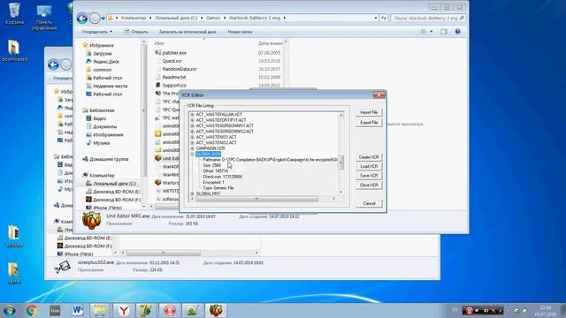566x318 pixels.
Task: Open Яндекс.Диск in Explorer sidebar
Action: [103, 62]
